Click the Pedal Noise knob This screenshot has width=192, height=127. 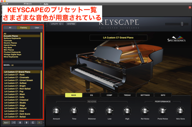tap(163, 111)
